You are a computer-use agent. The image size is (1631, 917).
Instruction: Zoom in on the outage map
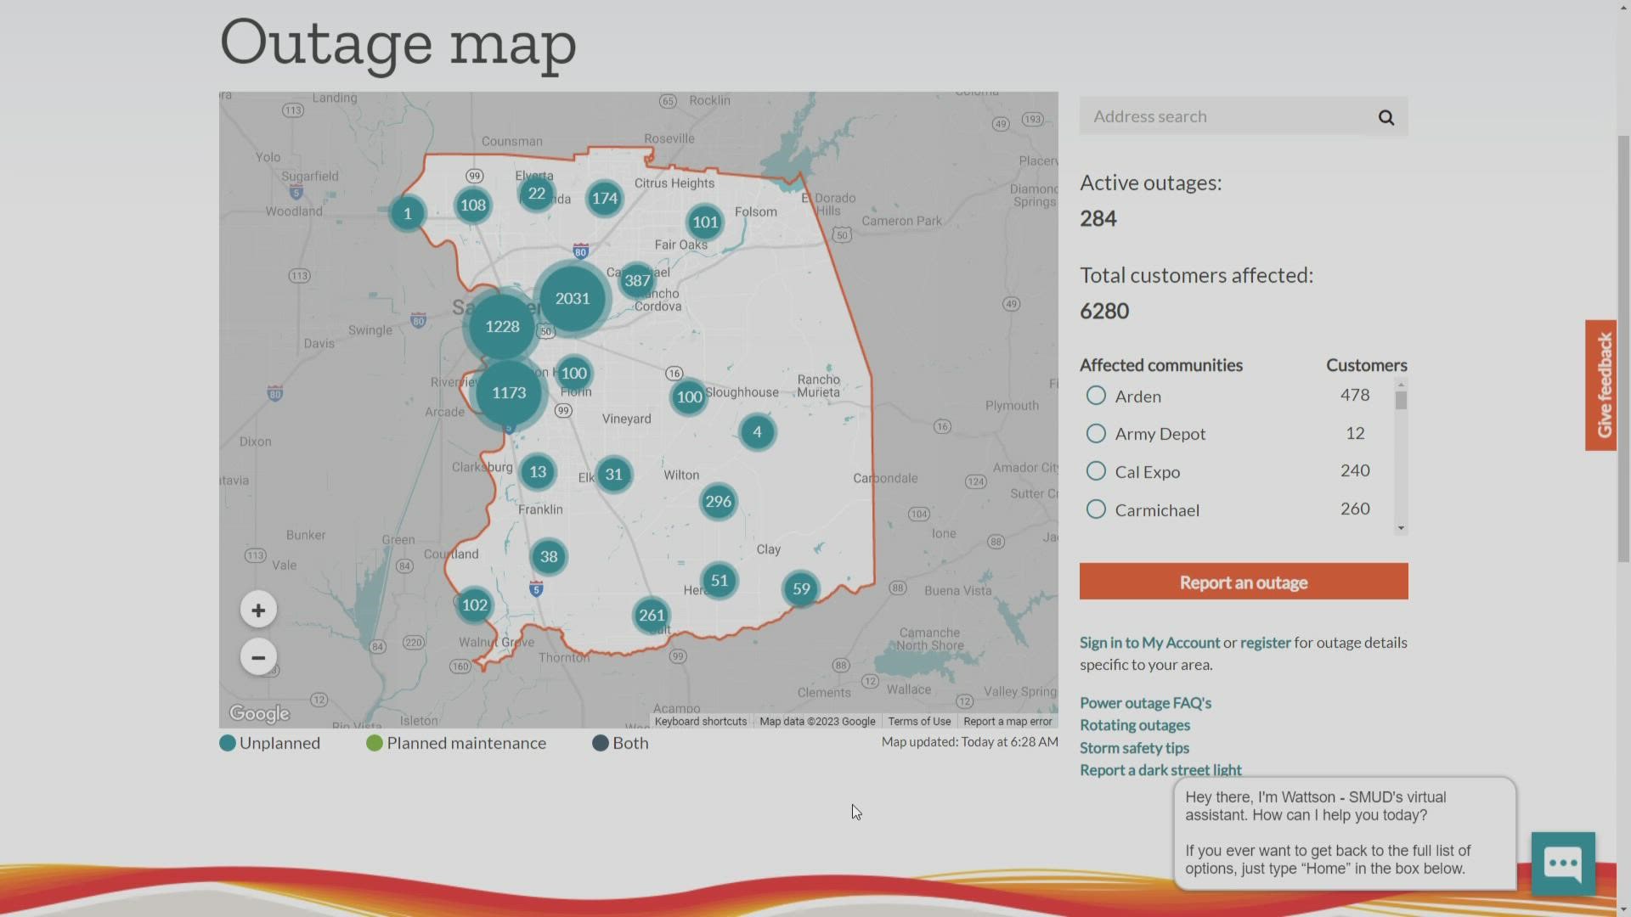pyautogui.click(x=258, y=610)
